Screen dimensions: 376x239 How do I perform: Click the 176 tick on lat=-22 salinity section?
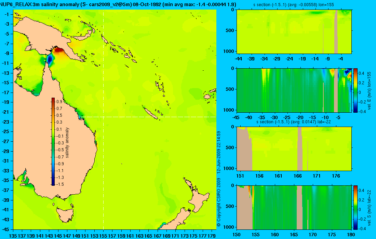click(336, 176)
